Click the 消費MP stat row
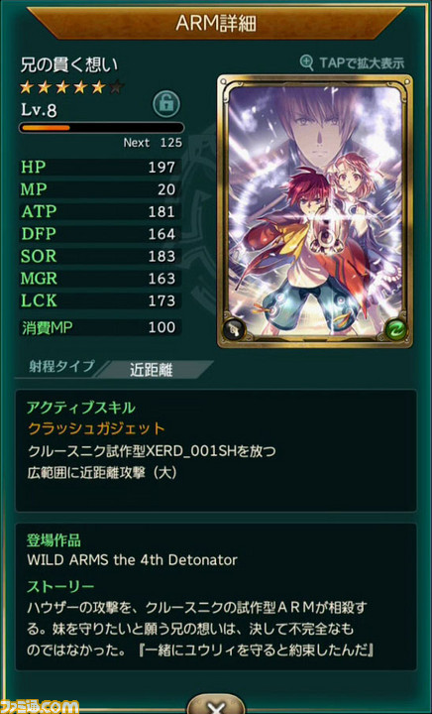Screen dimensions: 432x714 pyautogui.click(x=99, y=327)
